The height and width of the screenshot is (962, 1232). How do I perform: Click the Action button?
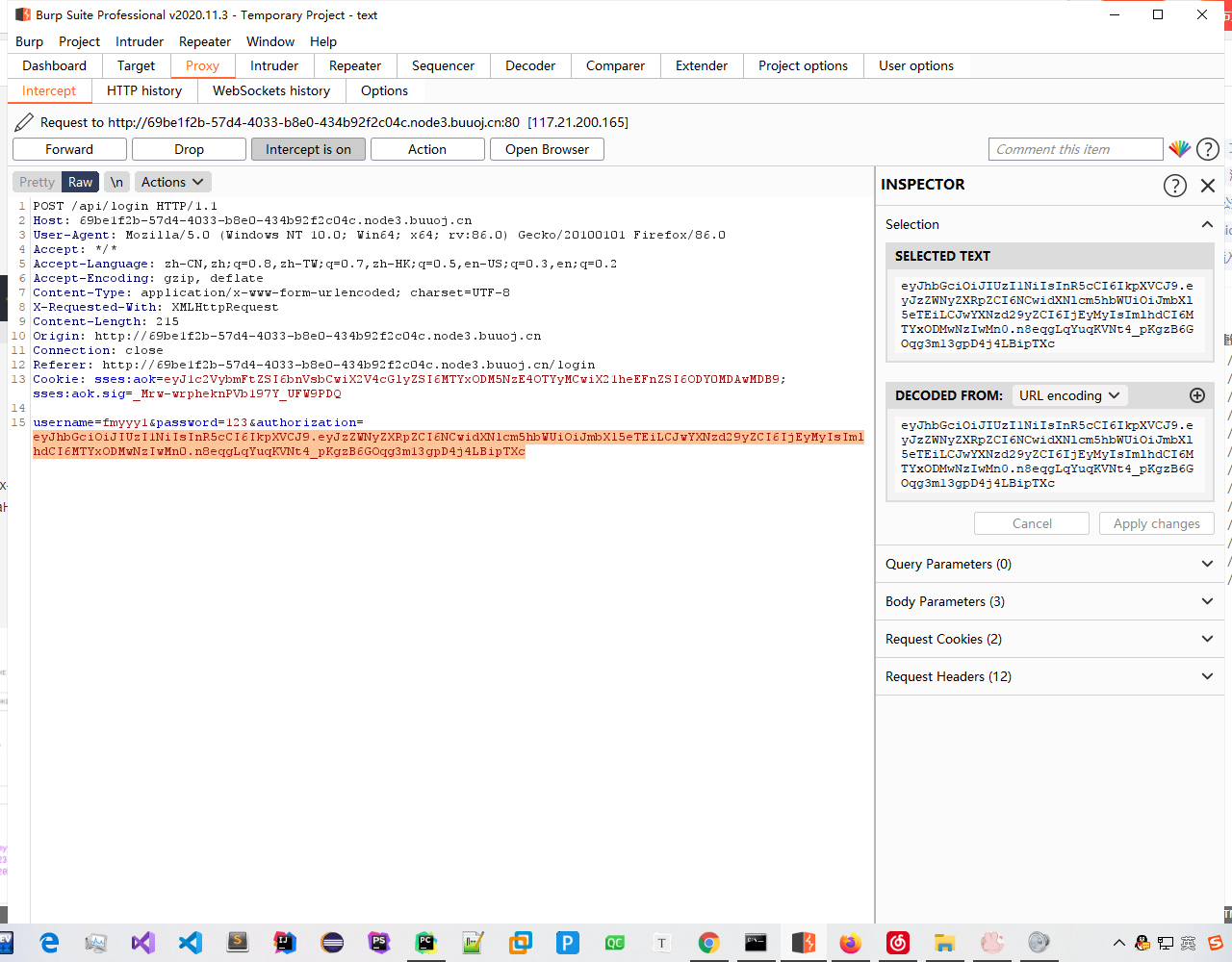pyautogui.click(x=427, y=149)
